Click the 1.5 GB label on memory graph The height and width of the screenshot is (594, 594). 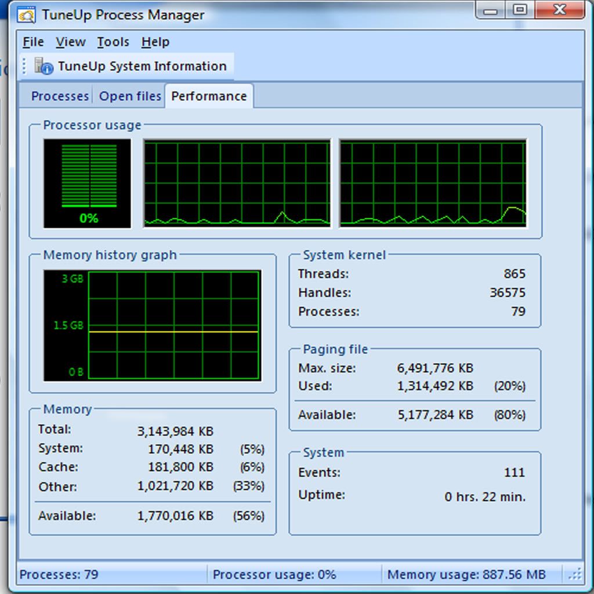tap(68, 325)
